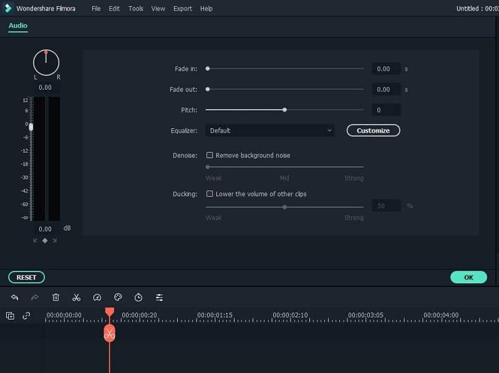499x373 pixels.
Task: Switch to the Audio tab
Action: coord(17,26)
